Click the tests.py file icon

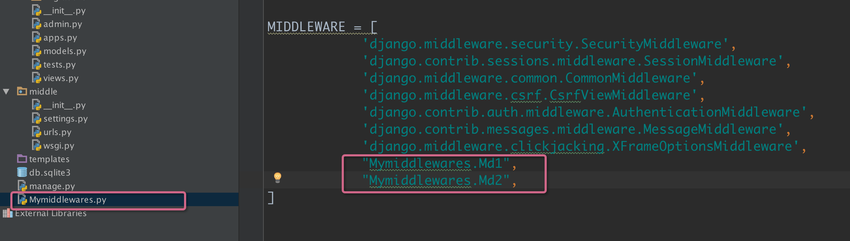(x=37, y=64)
